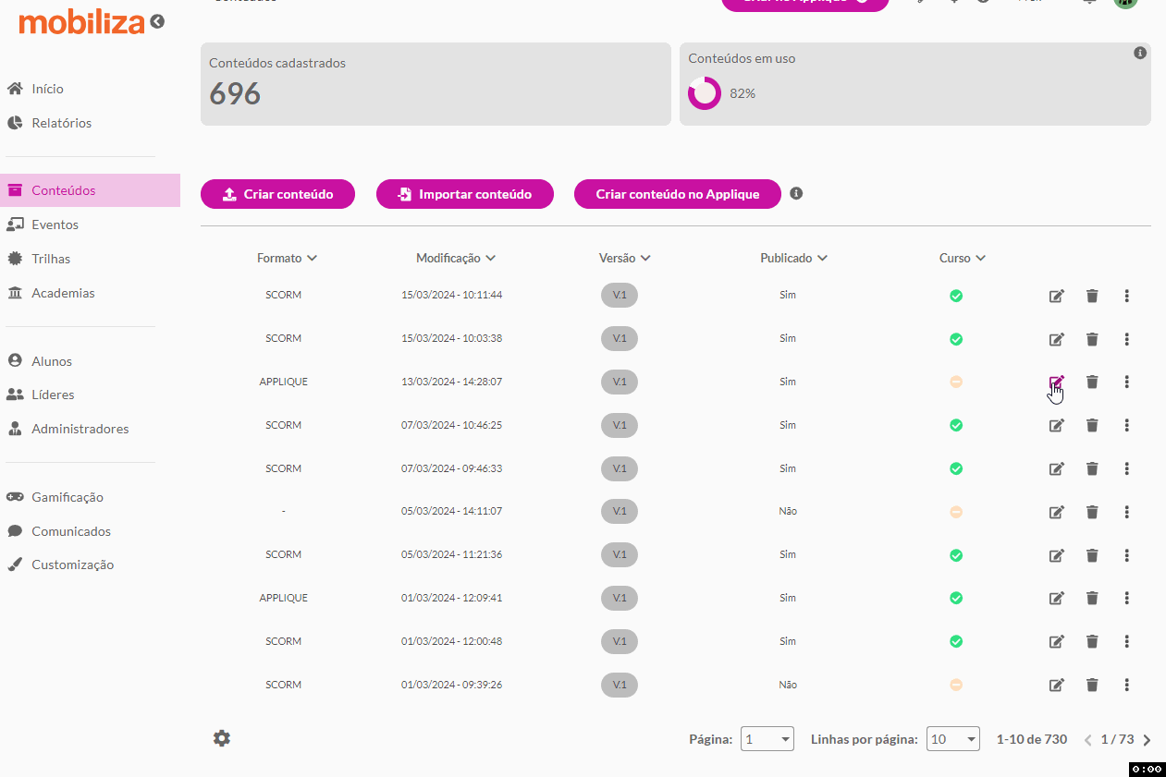This screenshot has width=1166, height=777.
Task: Click the 82% usage donut chart
Action: click(x=705, y=93)
